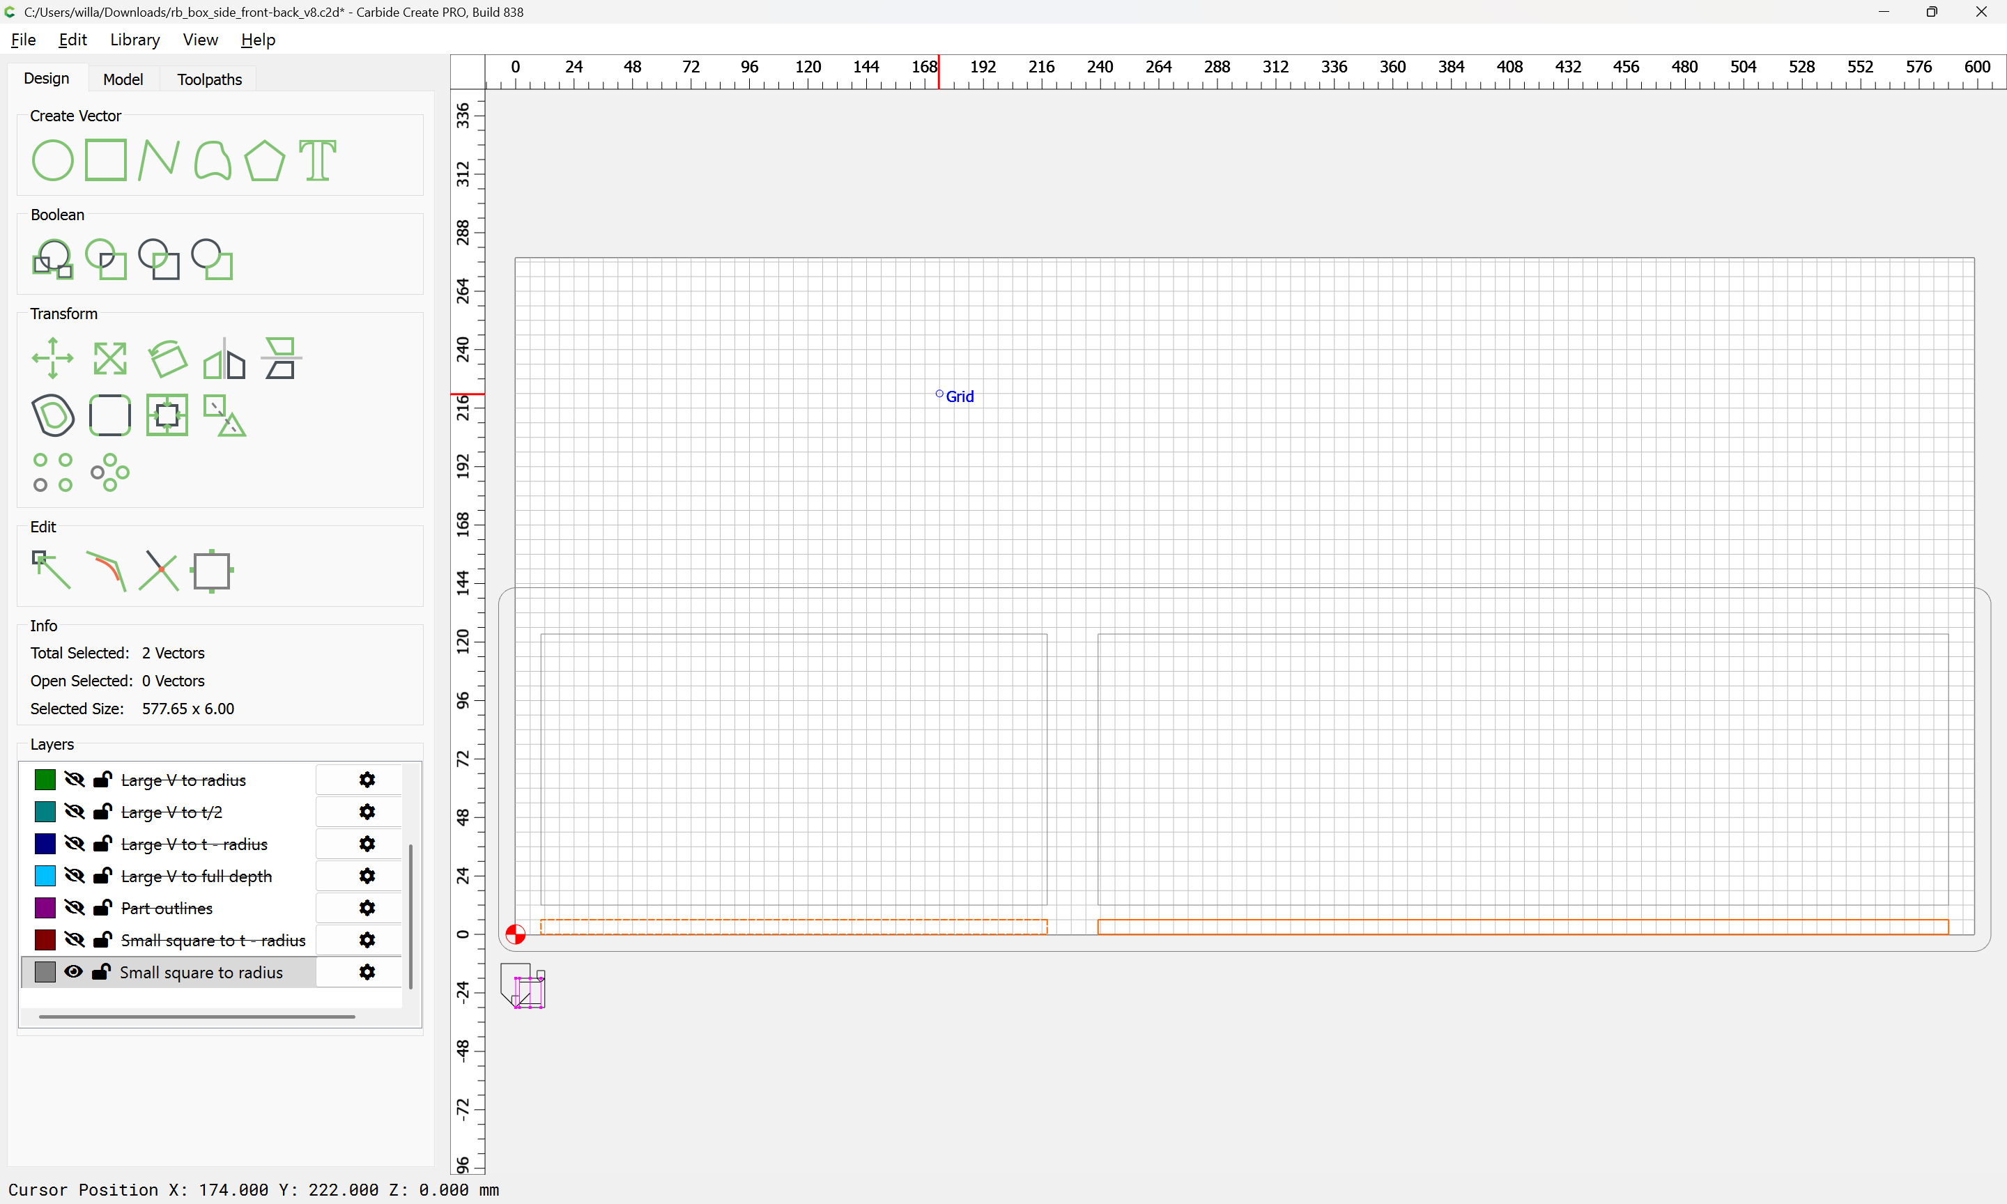
Task: Select the Polyline create vector tool
Action: 159,160
